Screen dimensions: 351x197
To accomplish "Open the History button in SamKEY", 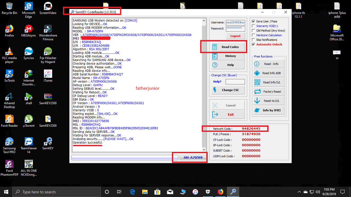I will 228,56.
